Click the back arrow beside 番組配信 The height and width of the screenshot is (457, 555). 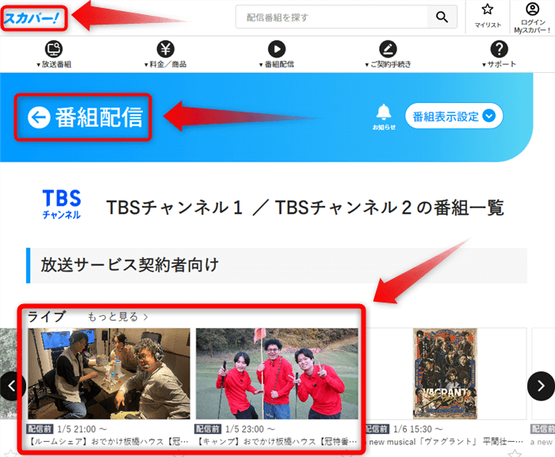[x=39, y=117]
